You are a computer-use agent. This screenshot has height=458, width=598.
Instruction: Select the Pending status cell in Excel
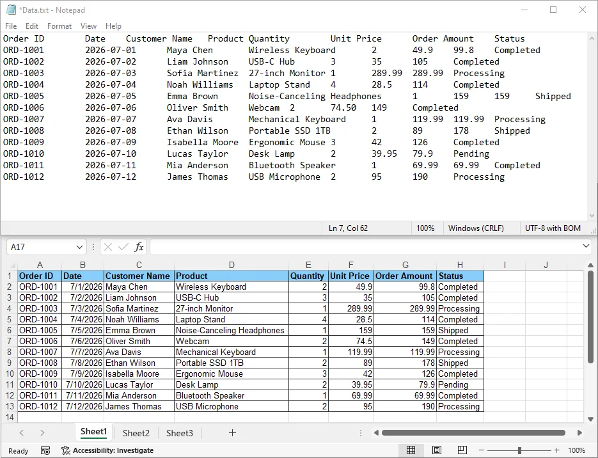pos(460,385)
